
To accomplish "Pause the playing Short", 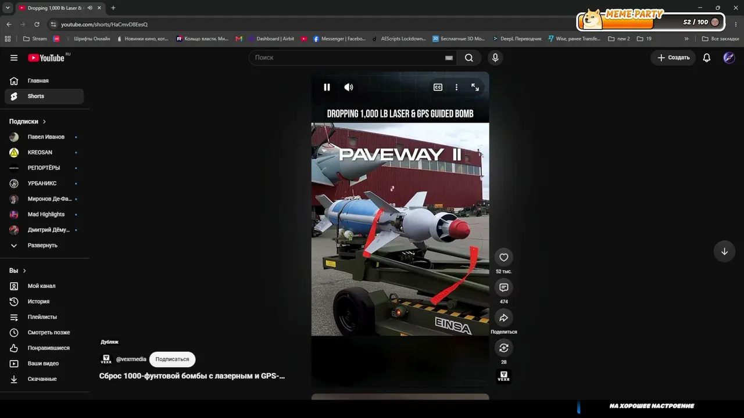I will click(x=327, y=87).
